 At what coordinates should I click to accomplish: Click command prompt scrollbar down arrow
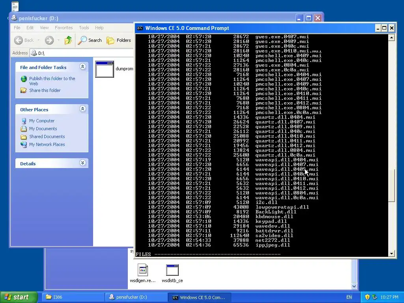click(x=391, y=254)
